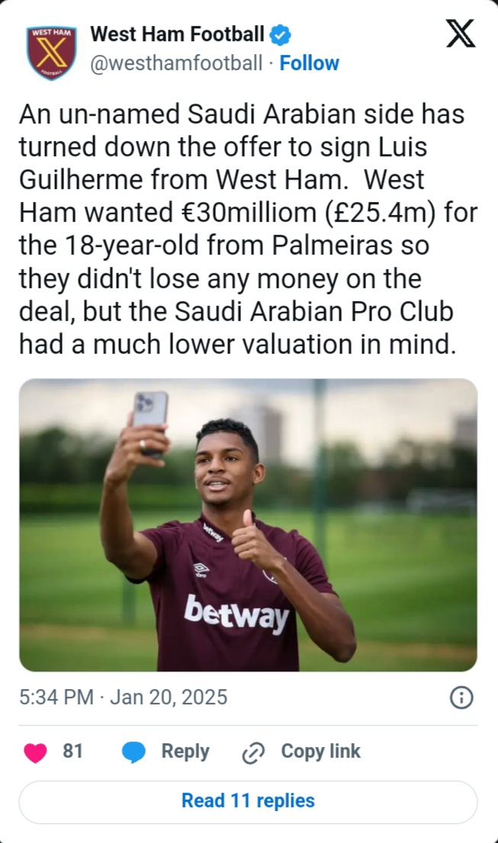
Task: Click the phone held up in photo
Action: pos(150,418)
